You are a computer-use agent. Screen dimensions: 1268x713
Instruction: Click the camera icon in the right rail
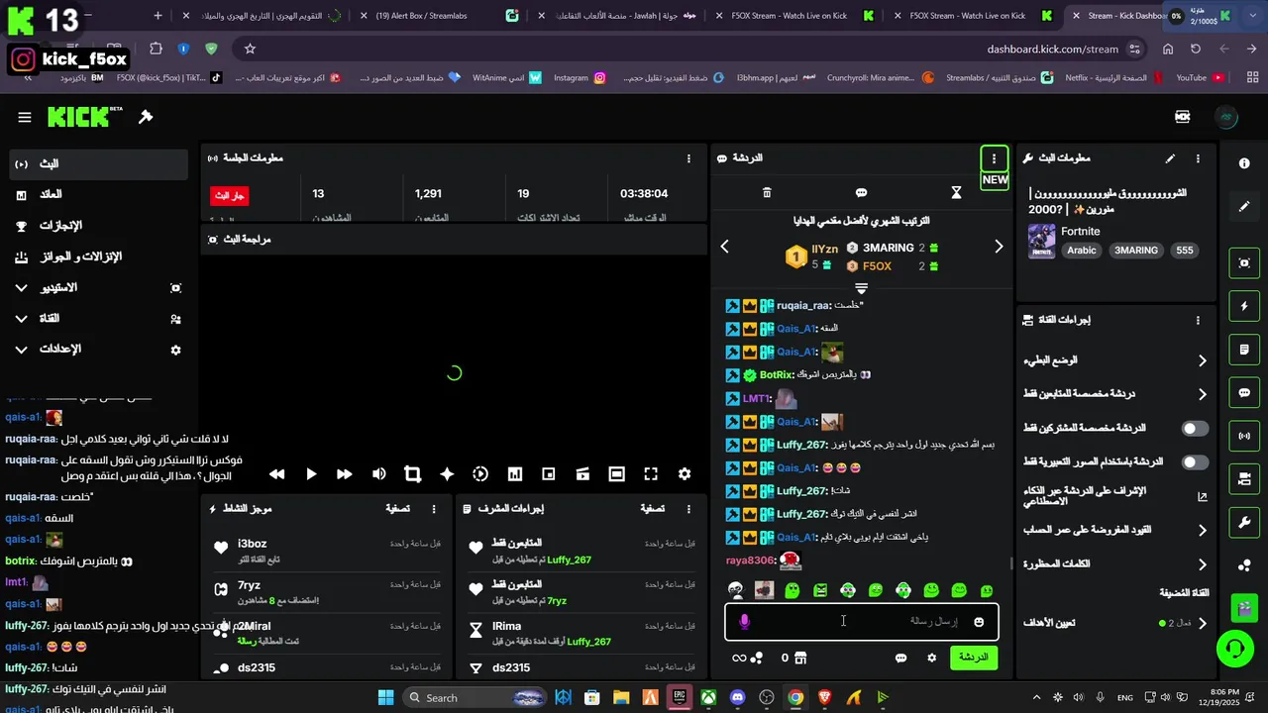click(1244, 479)
